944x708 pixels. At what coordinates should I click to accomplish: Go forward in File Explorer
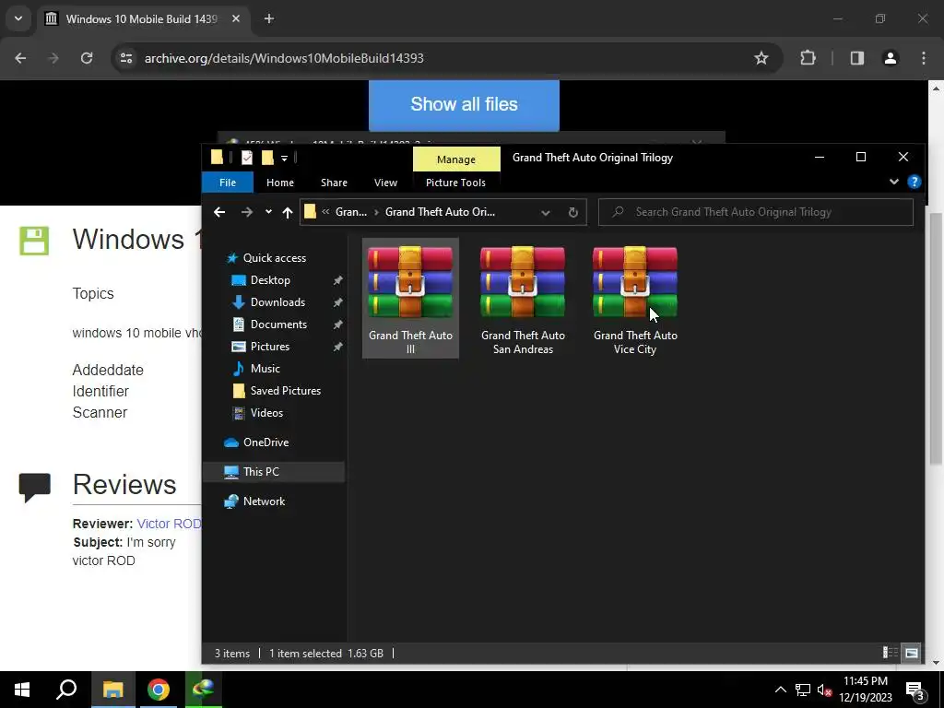click(x=247, y=212)
